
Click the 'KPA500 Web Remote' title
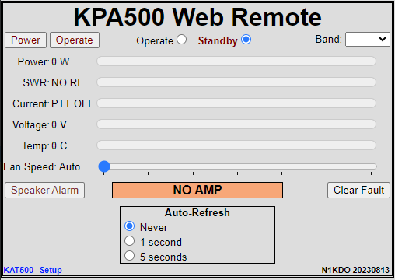pyautogui.click(x=197, y=17)
